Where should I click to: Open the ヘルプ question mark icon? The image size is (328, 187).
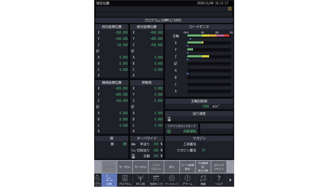[219, 180]
